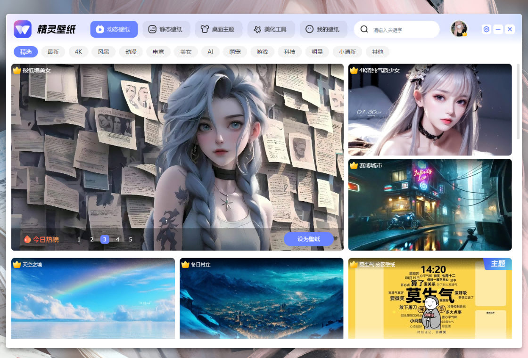The image size is (528, 358).
Task: Open the 莫生气-分区壁纸 theme thumbnail
Action: tap(430, 299)
